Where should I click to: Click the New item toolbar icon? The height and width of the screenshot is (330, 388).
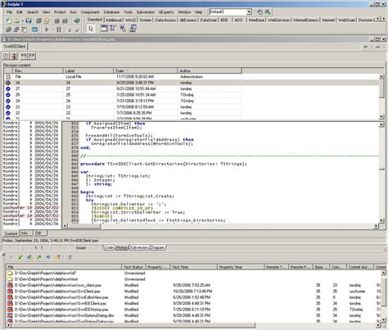[x=9, y=20]
